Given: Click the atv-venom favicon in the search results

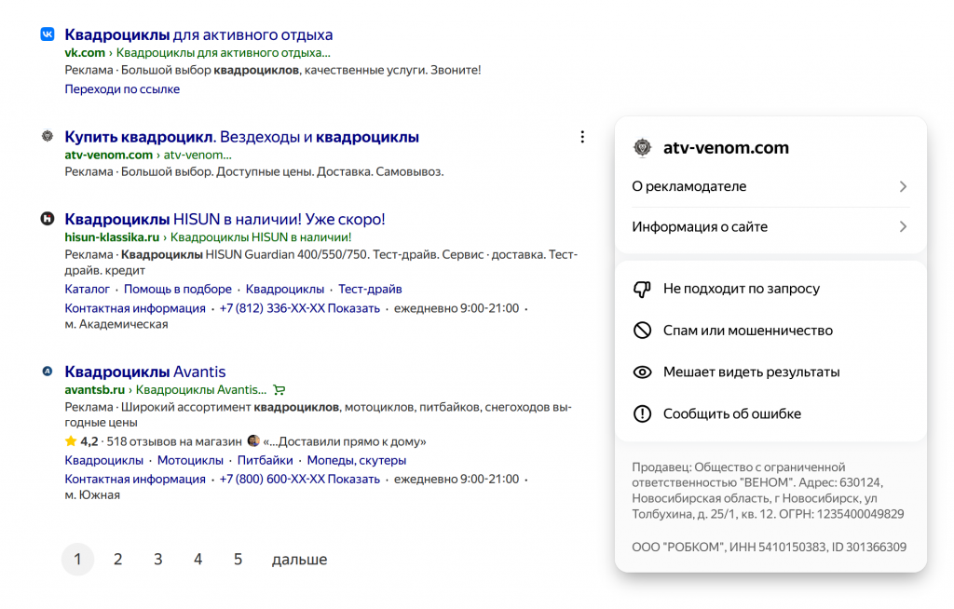Looking at the screenshot, I should coord(48,136).
